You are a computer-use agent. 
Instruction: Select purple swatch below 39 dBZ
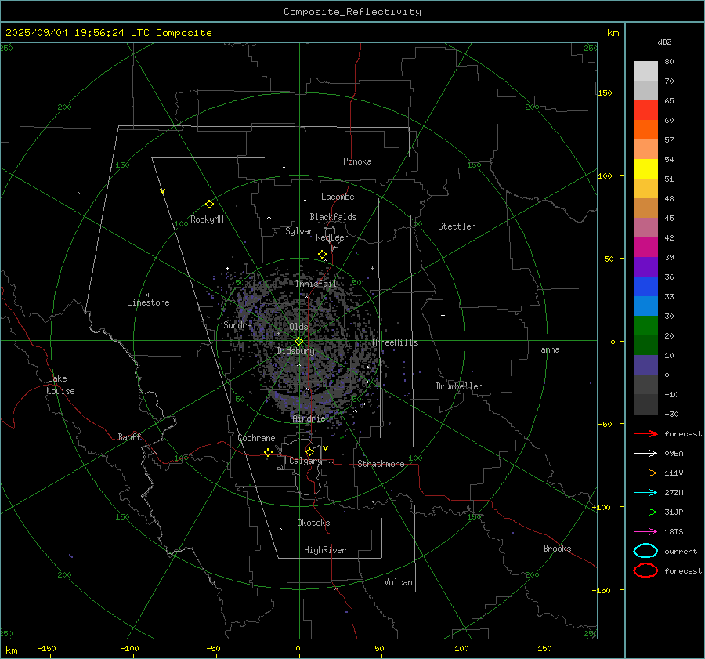[x=645, y=267]
